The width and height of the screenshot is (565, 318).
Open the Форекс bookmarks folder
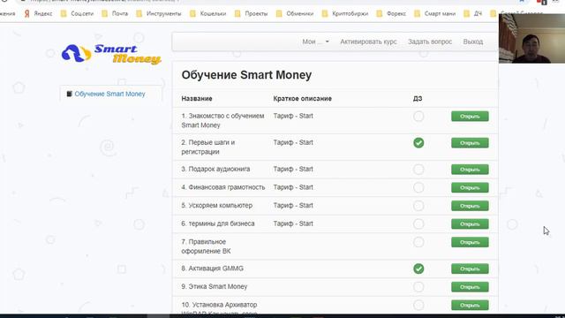pos(391,14)
